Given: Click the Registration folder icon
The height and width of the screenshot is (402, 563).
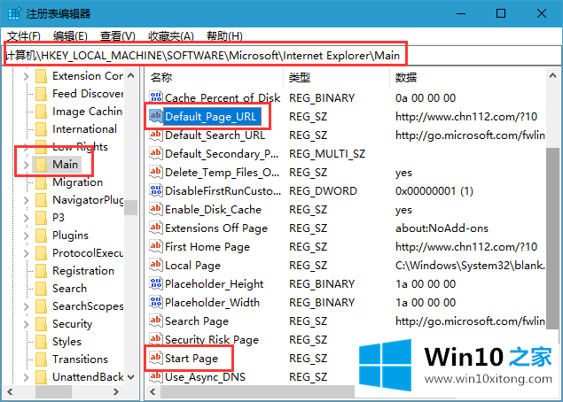Looking at the screenshot, I should [x=42, y=271].
